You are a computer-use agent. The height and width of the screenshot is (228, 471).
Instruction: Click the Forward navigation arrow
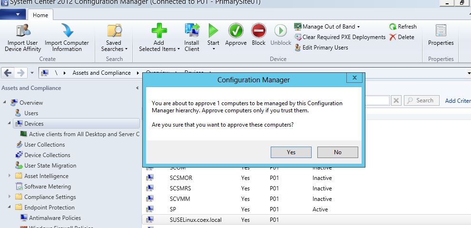(21, 73)
